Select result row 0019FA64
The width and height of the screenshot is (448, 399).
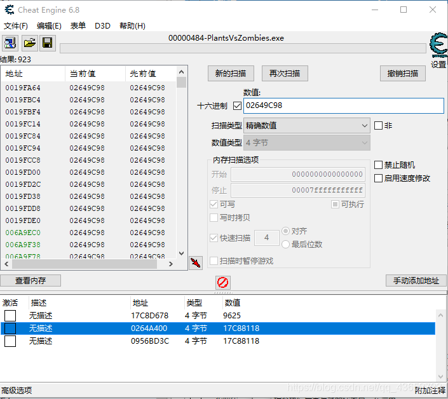(88, 88)
